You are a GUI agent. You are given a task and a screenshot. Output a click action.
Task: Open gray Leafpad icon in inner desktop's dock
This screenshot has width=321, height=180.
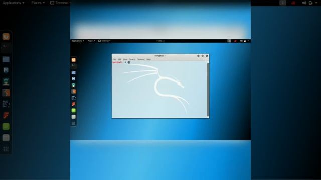point(74,117)
